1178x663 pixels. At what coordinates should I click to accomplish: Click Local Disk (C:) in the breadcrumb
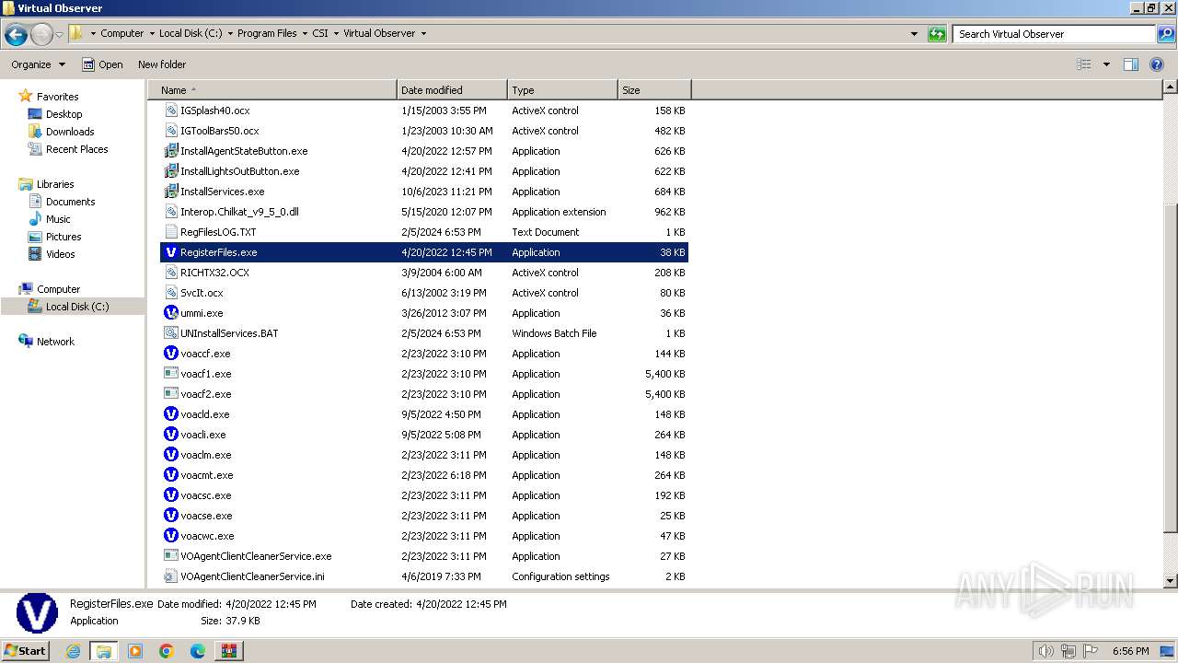[190, 33]
